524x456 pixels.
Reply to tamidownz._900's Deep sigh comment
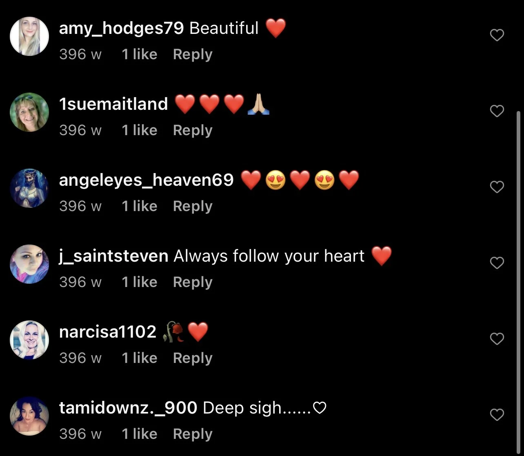[193, 434]
